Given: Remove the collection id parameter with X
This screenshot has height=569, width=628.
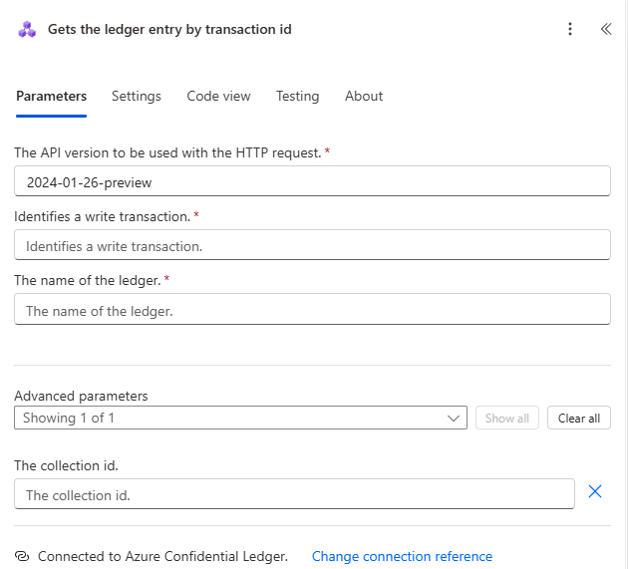Looking at the screenshot, I should coord(595,491).
